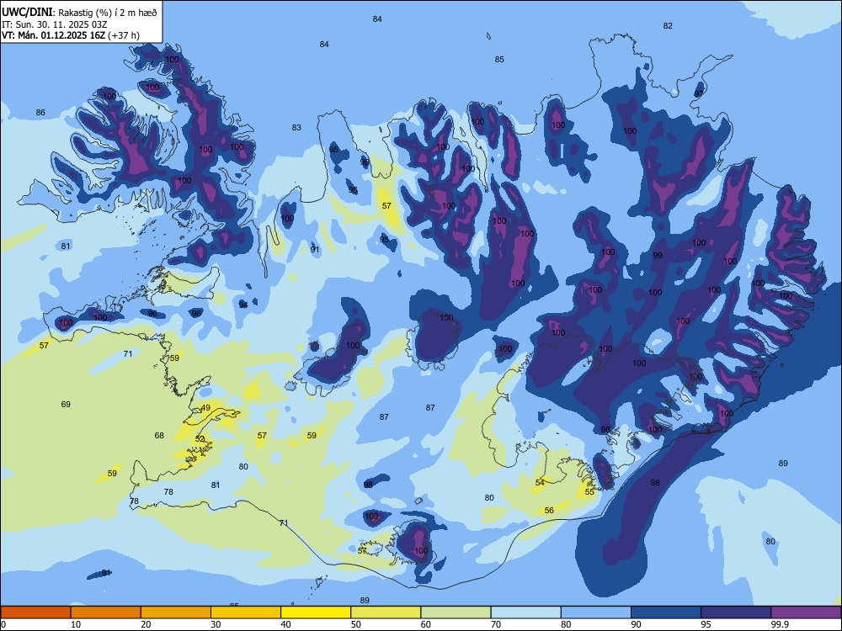Screen dimensions: 842x631
Task: Click the humidity value "97" on the map
Action: point(698,93)
